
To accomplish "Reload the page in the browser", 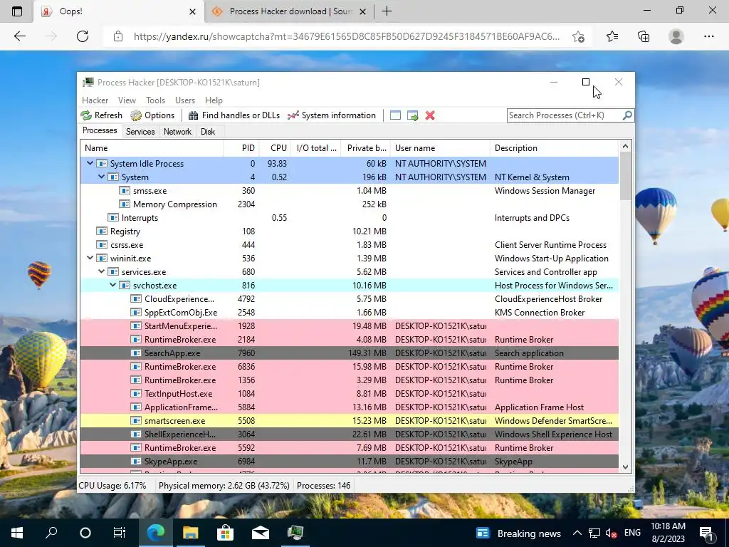I will pos(83,36).
